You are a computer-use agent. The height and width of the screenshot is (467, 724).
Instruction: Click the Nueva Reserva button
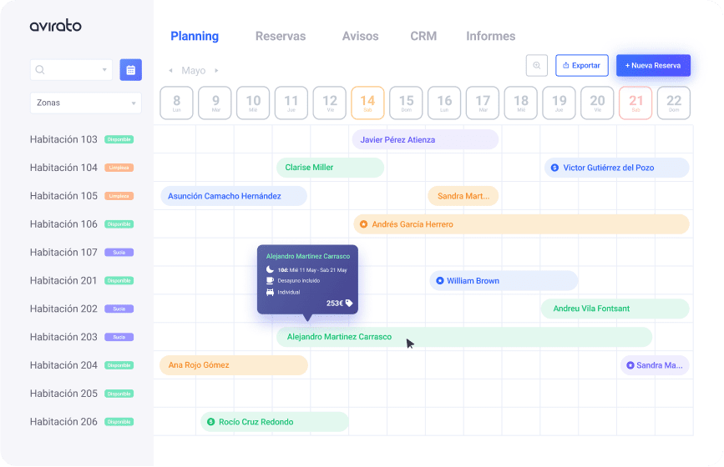[653, 65]
